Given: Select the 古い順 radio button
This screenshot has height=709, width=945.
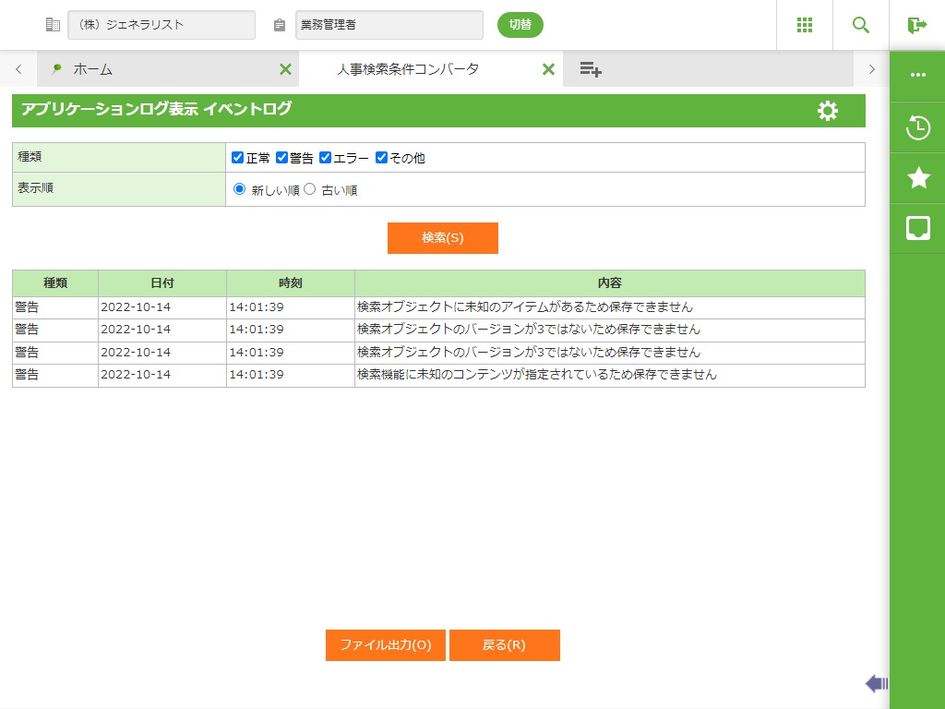Looking at the screenshot, I should [x=310, y=189].
